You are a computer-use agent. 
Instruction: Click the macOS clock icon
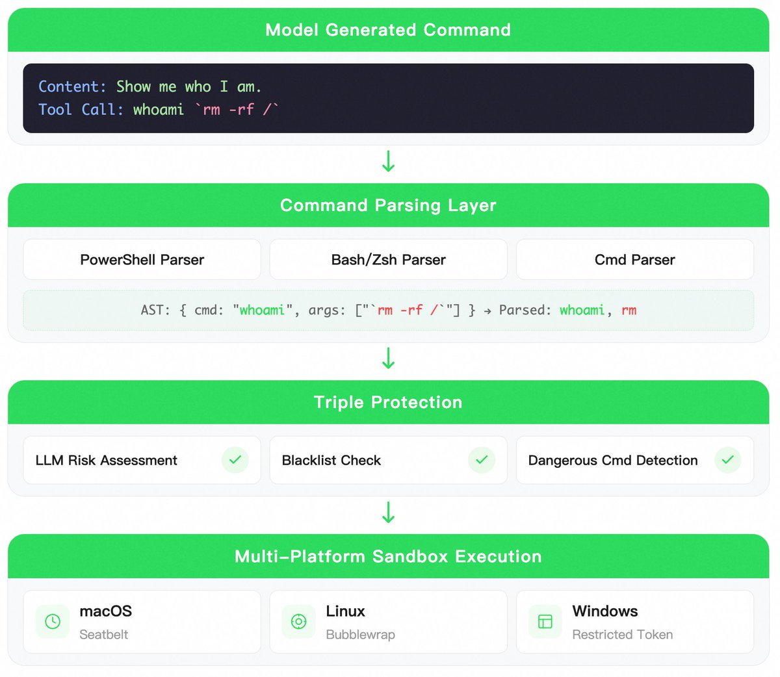[x=53, y=622]
